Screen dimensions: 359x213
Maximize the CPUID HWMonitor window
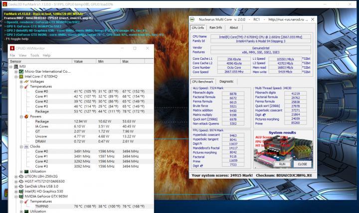[x=135, y=48]
